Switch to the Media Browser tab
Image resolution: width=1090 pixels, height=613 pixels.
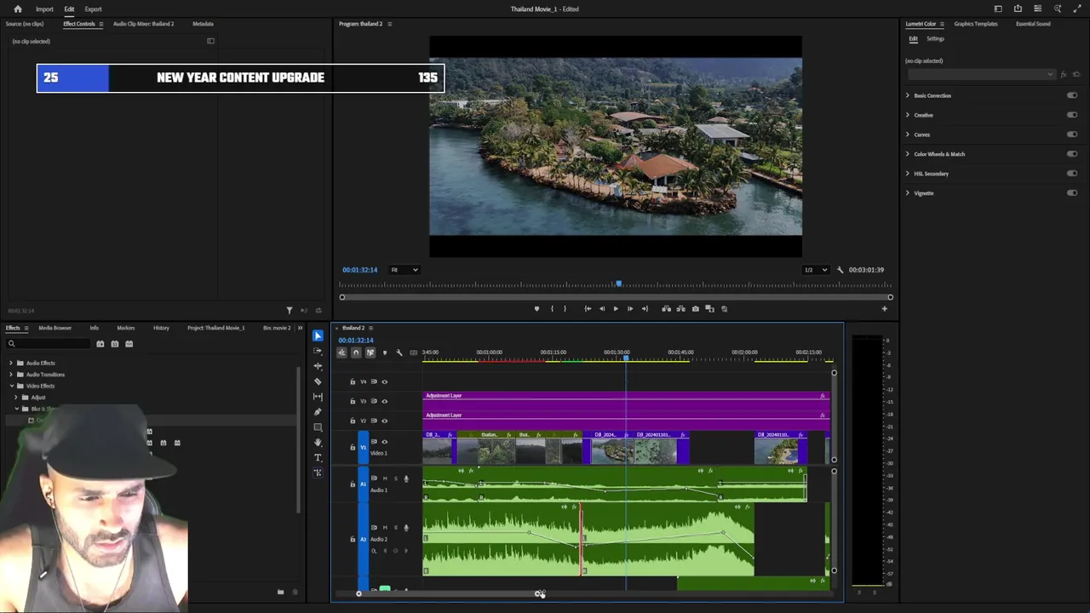pyautogui.click(x=54, y=328)
